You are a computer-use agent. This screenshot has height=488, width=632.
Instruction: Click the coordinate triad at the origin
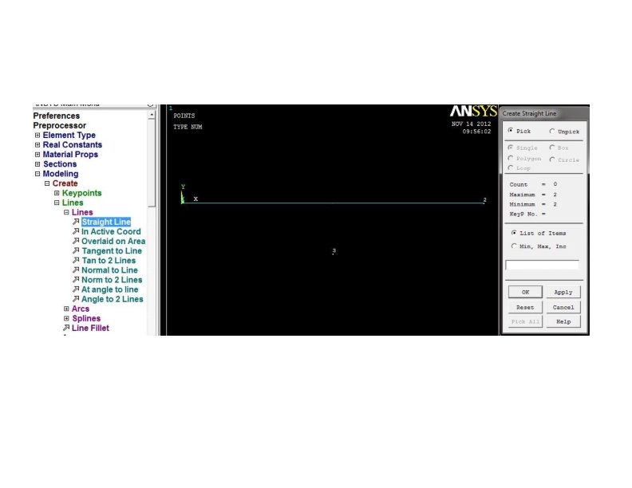pyautogui.click(x=183, y=197)
